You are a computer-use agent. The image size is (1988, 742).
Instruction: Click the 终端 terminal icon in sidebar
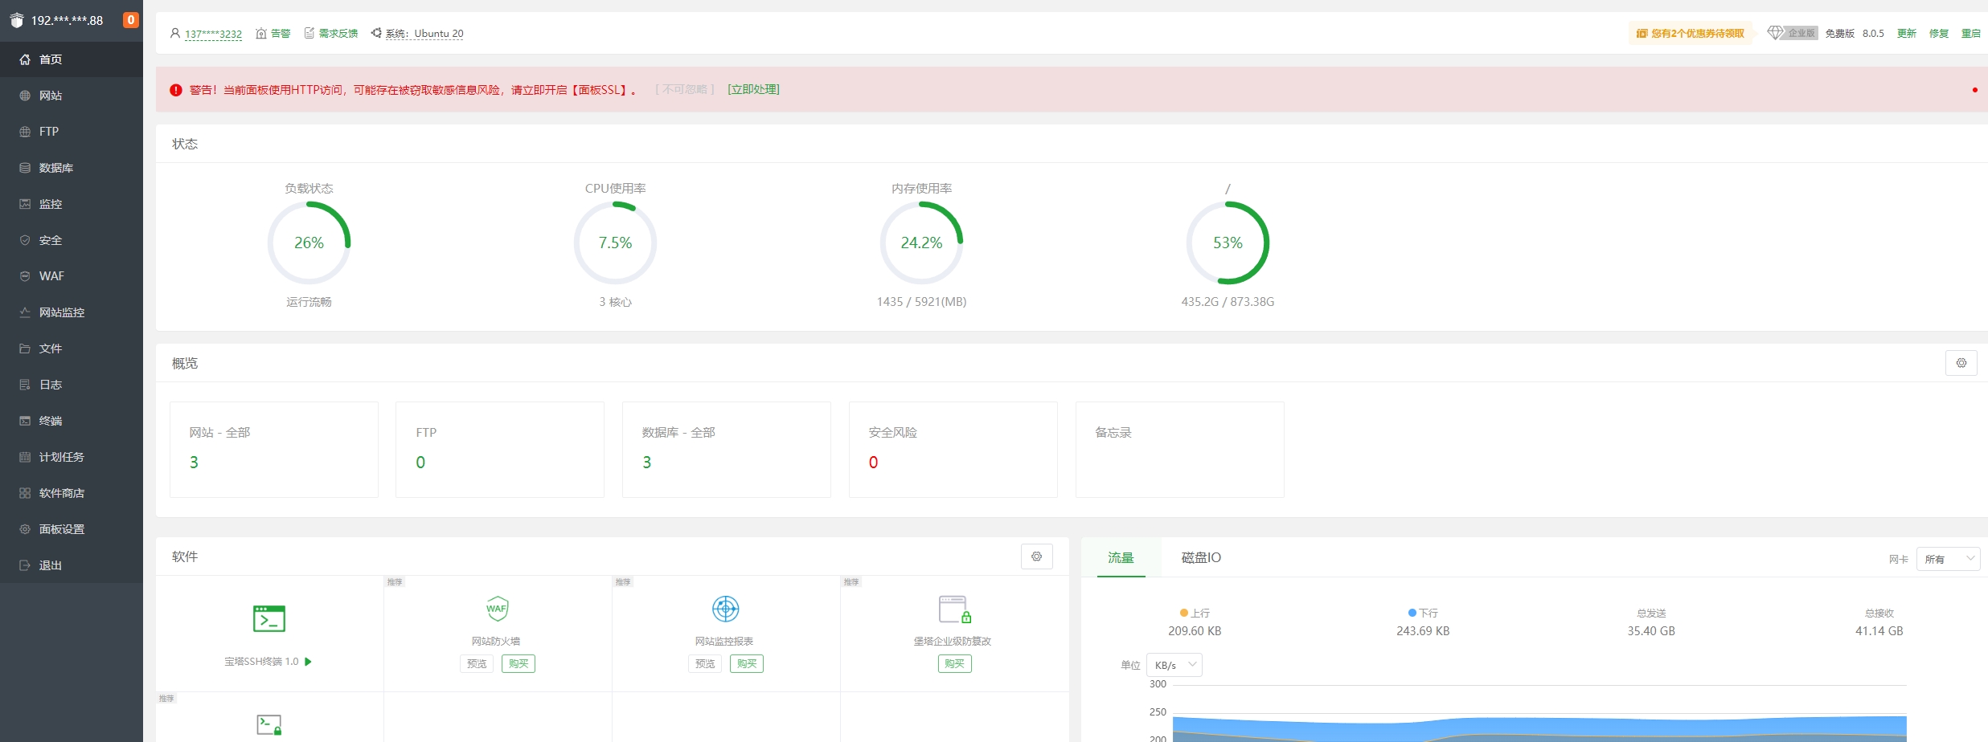25,421
